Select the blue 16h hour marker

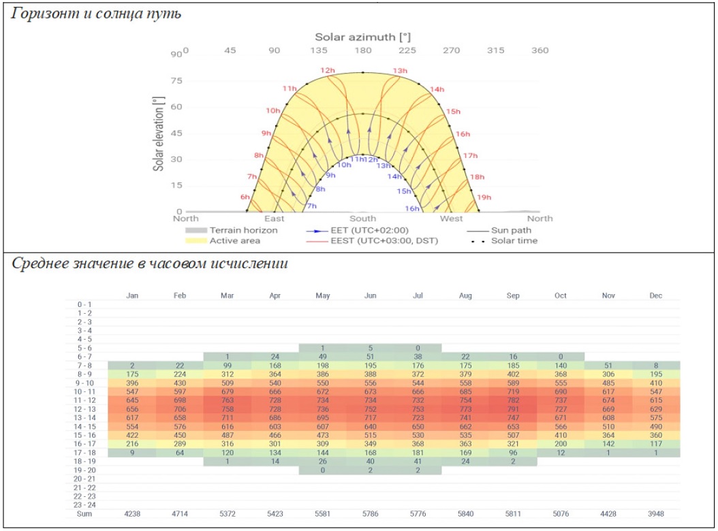tap(411, 208)
